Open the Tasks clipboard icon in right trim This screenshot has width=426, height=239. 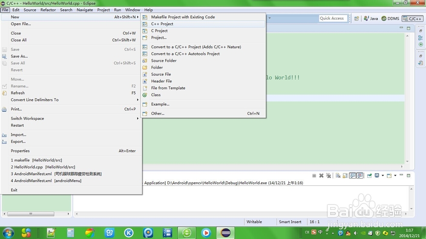[420, 63]
